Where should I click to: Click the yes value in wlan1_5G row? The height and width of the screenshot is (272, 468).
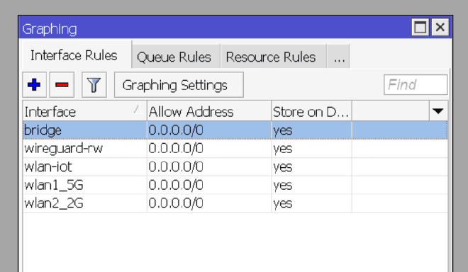(x=282, y=186)
